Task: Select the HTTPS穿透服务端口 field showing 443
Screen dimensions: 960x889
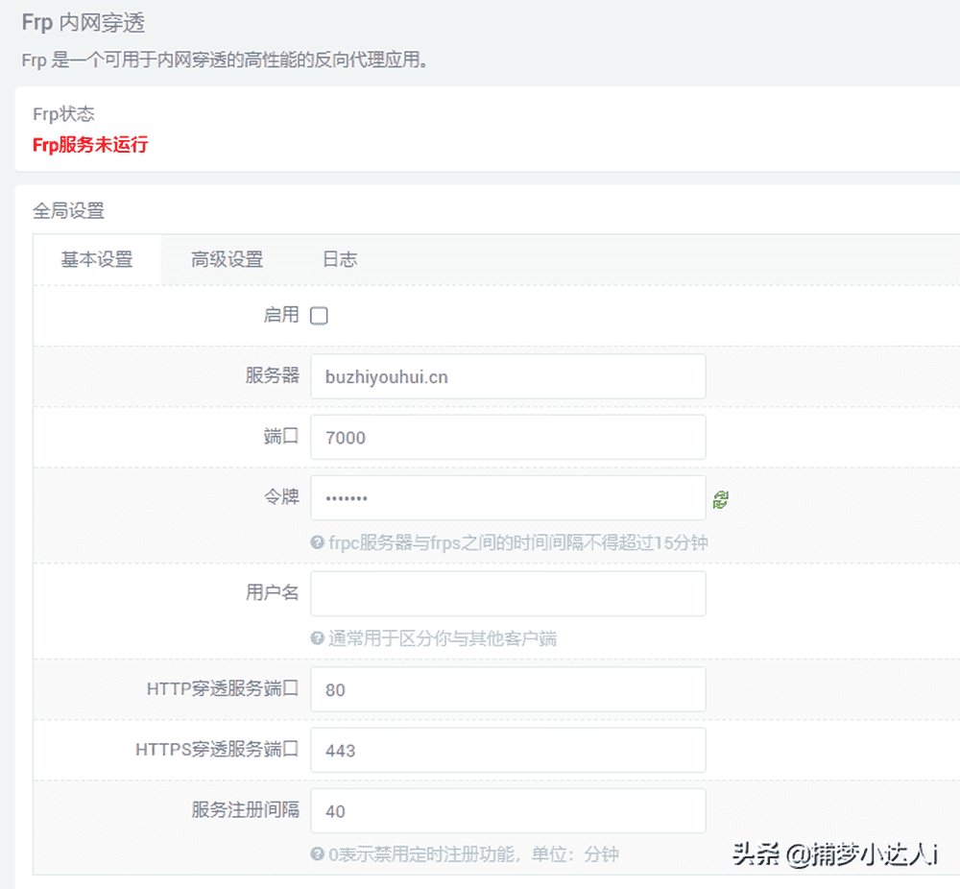Action: coord(508,750)
